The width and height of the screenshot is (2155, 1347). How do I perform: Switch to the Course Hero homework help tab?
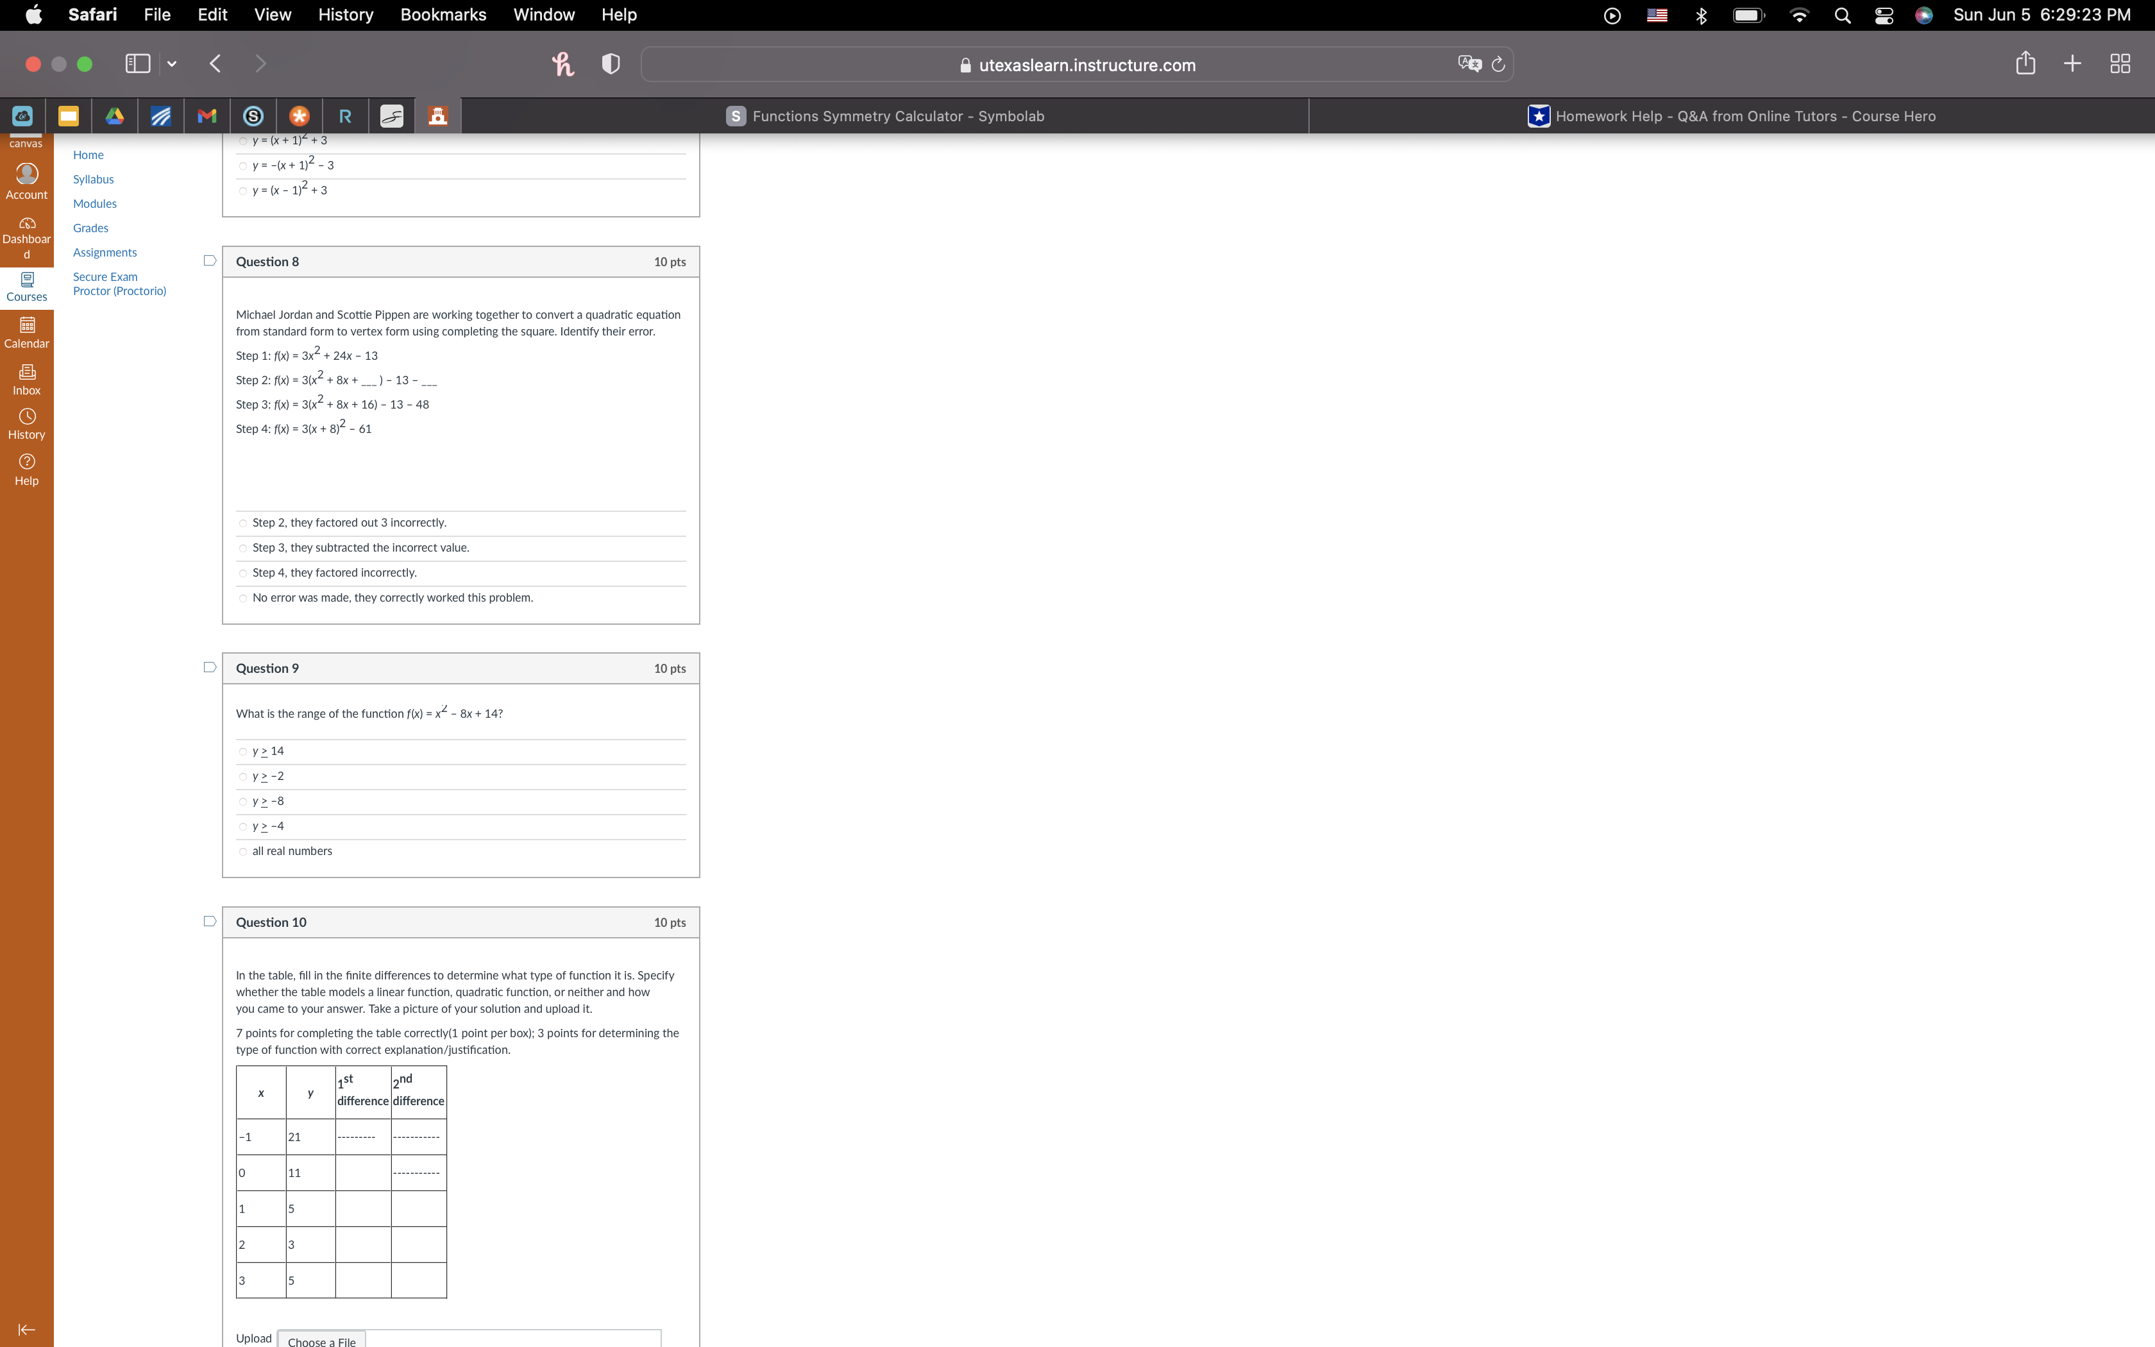tap(1732, 116)
